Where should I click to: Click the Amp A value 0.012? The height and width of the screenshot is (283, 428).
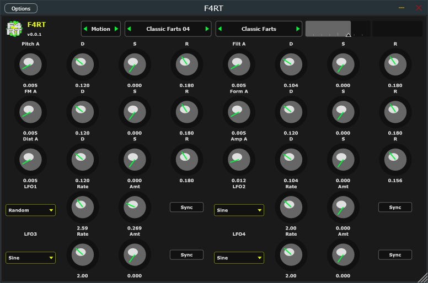point(239,181)
